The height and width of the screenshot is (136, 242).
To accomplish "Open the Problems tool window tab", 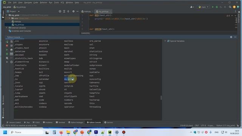I will [48, 122].
